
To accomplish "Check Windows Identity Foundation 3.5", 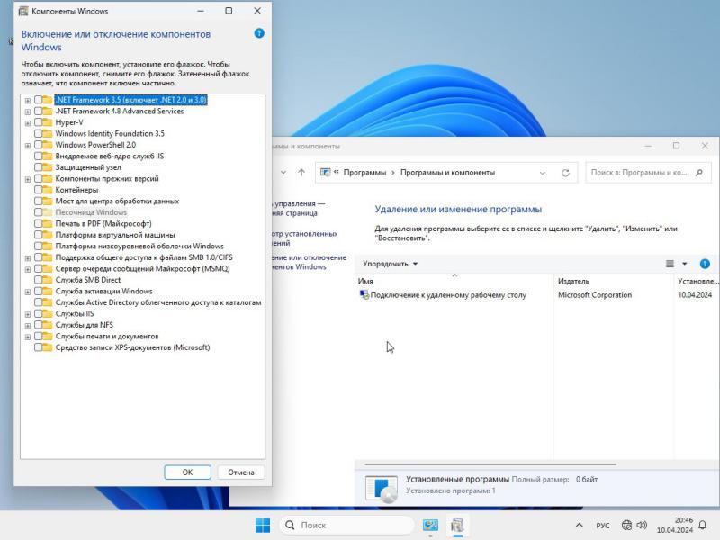I will click(38, 133).
